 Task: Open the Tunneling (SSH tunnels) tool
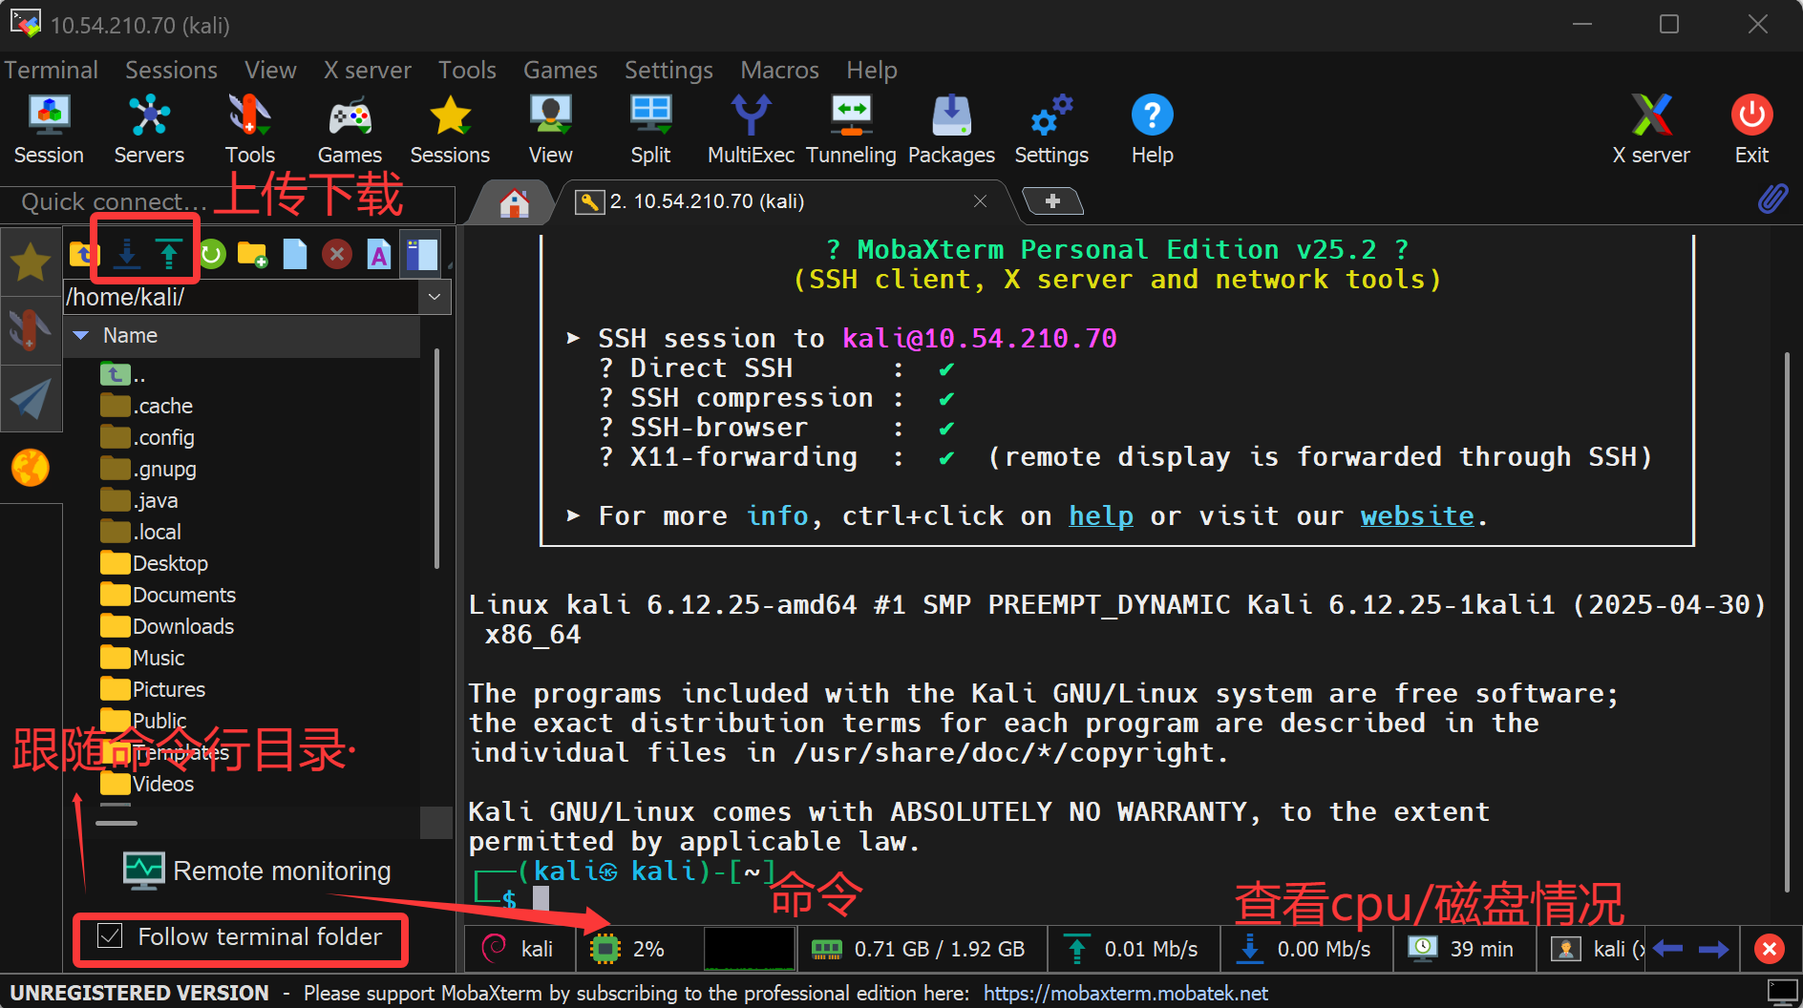coord(850,127)
